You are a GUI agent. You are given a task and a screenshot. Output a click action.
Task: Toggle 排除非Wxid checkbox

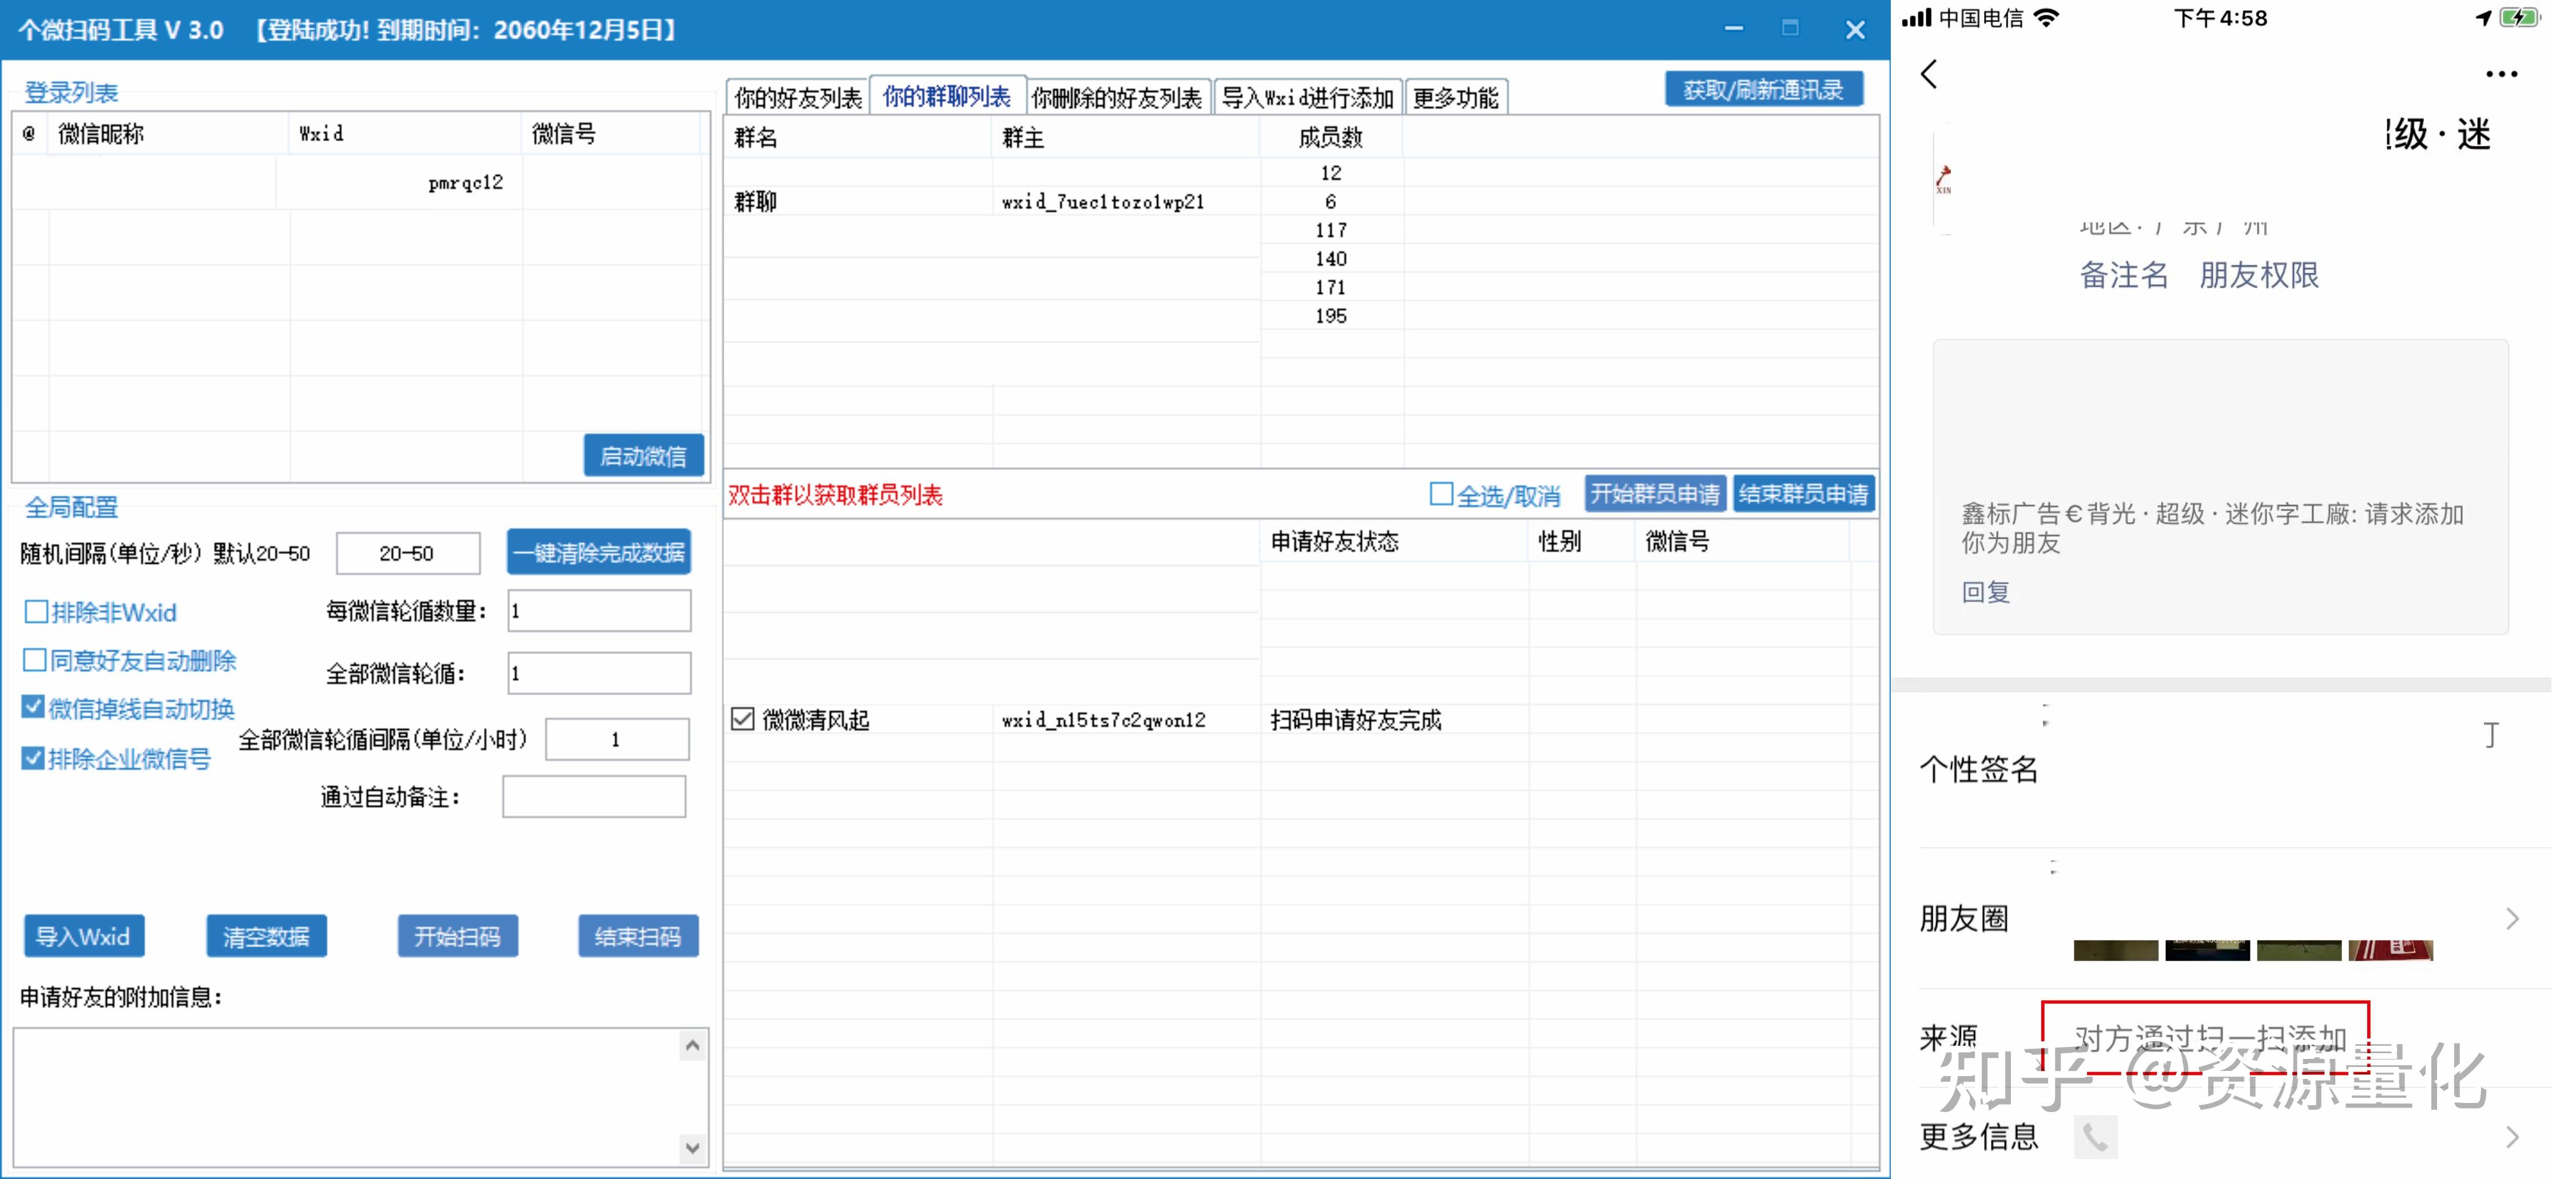point(35,612)
